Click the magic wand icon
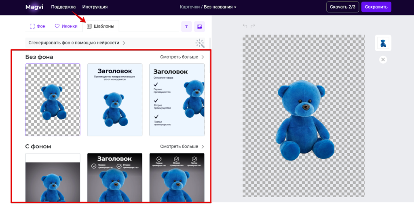 click(x=200, y=43)
